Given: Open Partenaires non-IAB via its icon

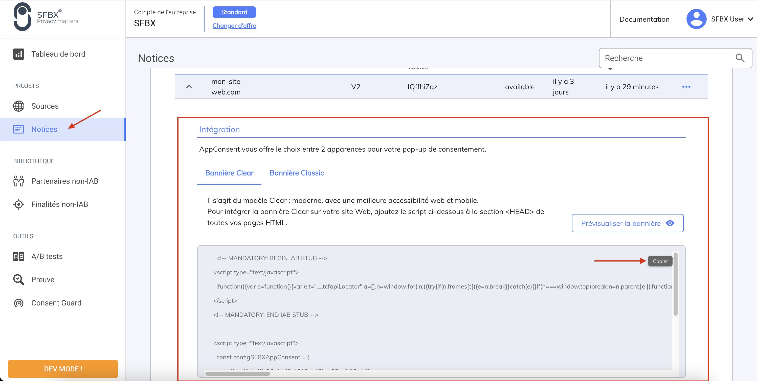Looking at the screenshot, I should (x=18, y=181).
